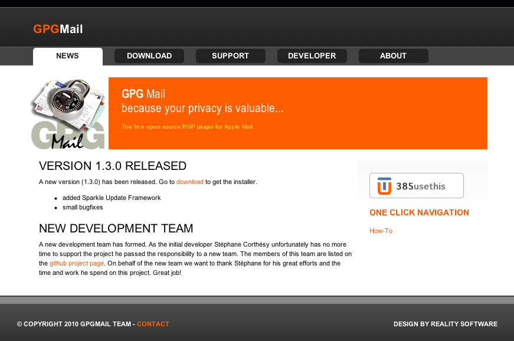Click the 'small bugfixes' bullet item
Viewport: 514px width, 341px height.
coord(83,207)
